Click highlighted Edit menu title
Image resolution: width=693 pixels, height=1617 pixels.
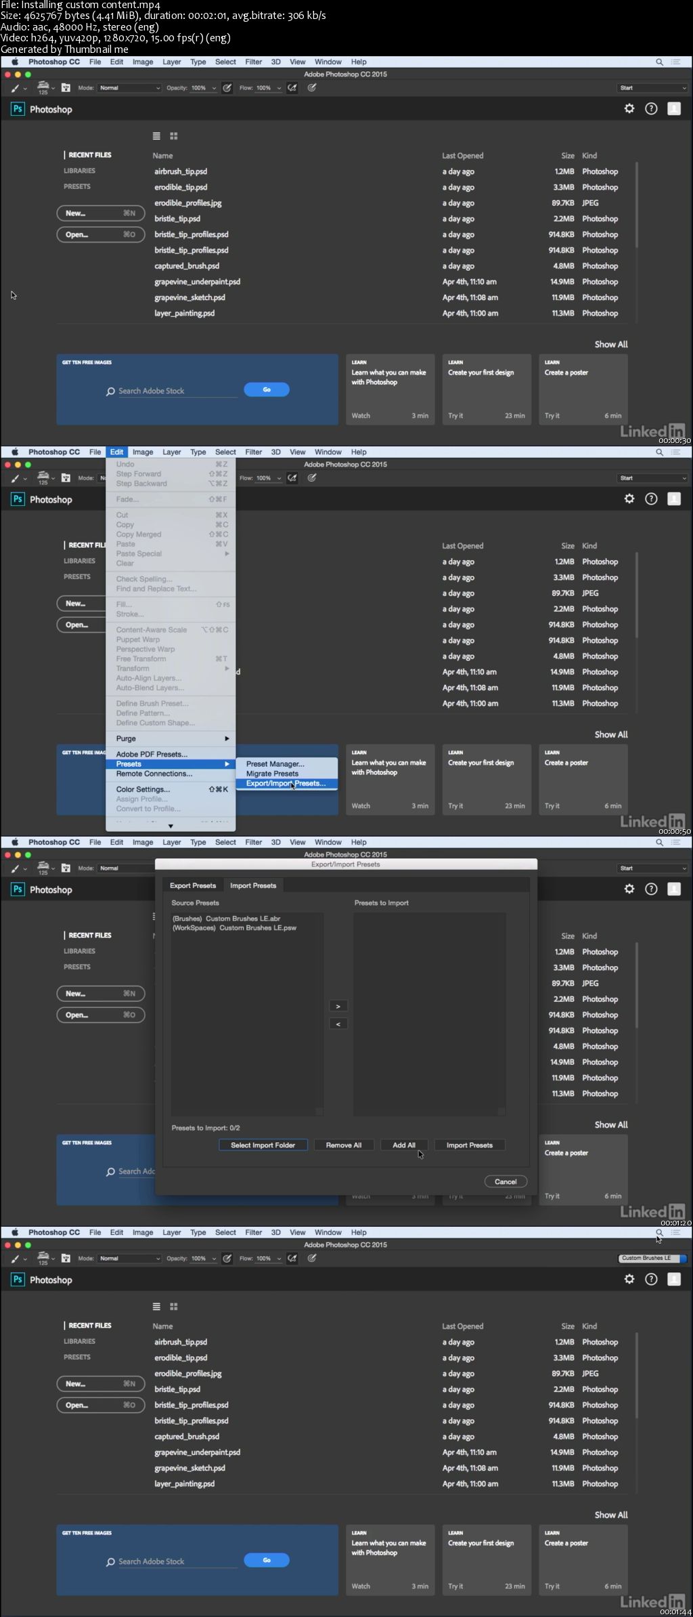pos(116,452)
